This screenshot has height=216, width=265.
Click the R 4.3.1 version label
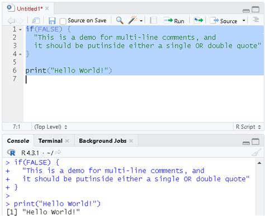coord(30,153)
